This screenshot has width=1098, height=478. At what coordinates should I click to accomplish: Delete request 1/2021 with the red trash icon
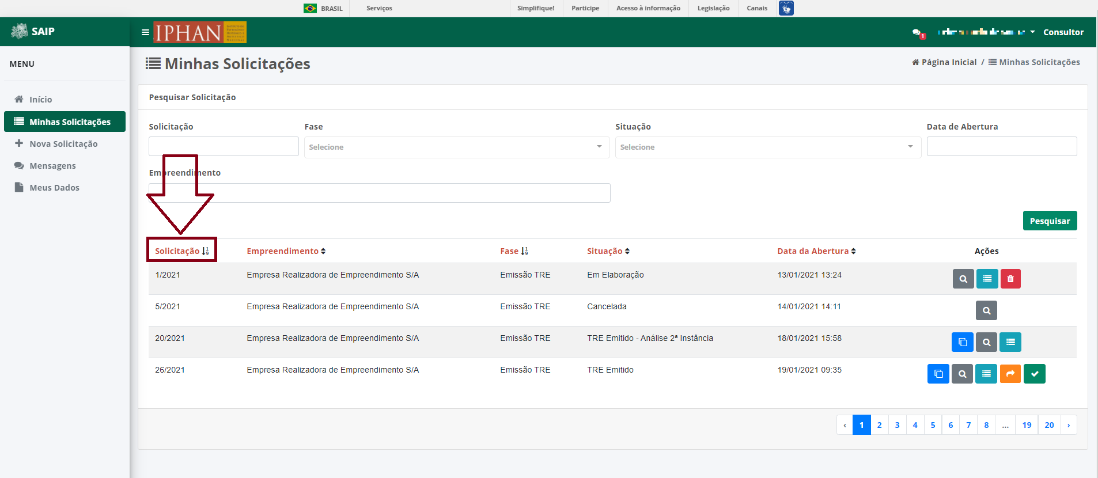point(1010,279)
